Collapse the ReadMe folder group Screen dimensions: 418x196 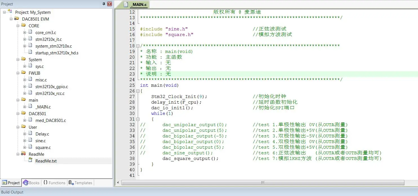click(x=18, y=154)
